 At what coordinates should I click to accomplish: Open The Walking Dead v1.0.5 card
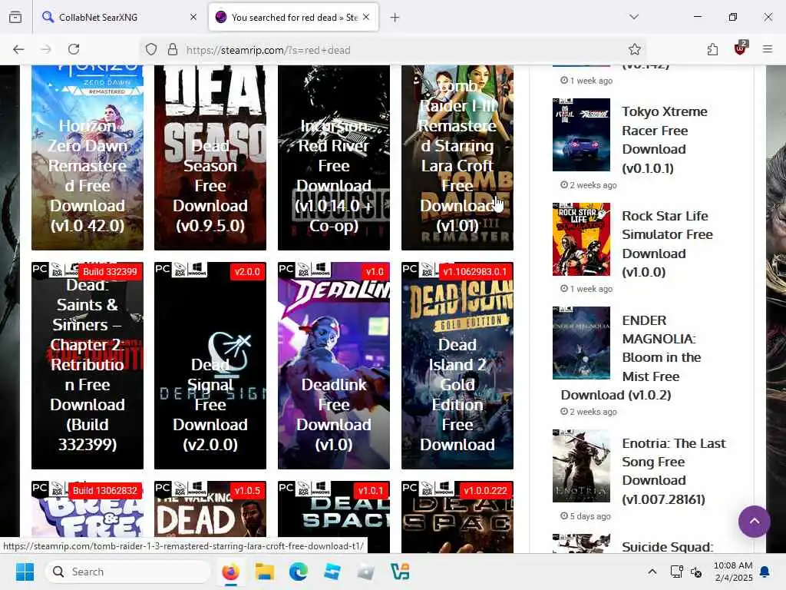point(210,517)
